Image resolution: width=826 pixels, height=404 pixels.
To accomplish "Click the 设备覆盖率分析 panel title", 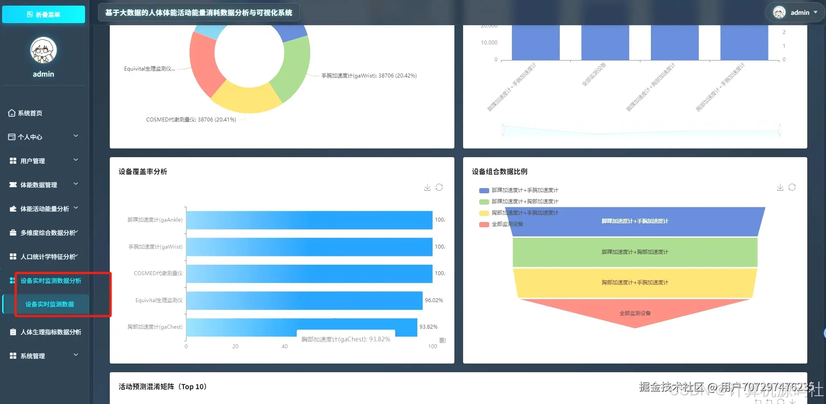I will [143, 172].
